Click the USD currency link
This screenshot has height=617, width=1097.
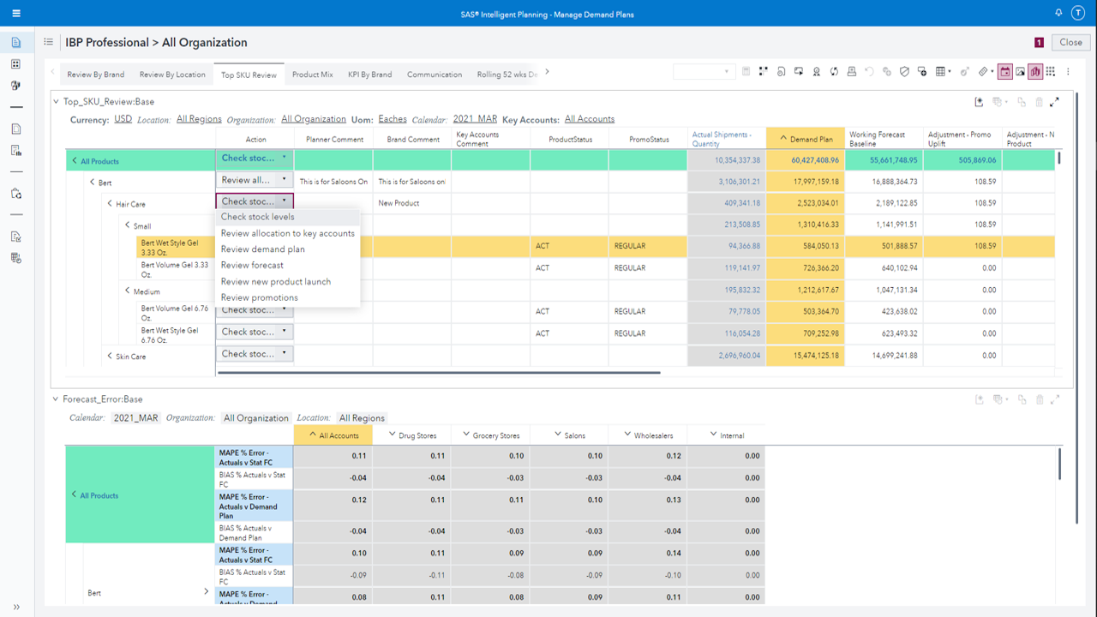tap(123, 119)
